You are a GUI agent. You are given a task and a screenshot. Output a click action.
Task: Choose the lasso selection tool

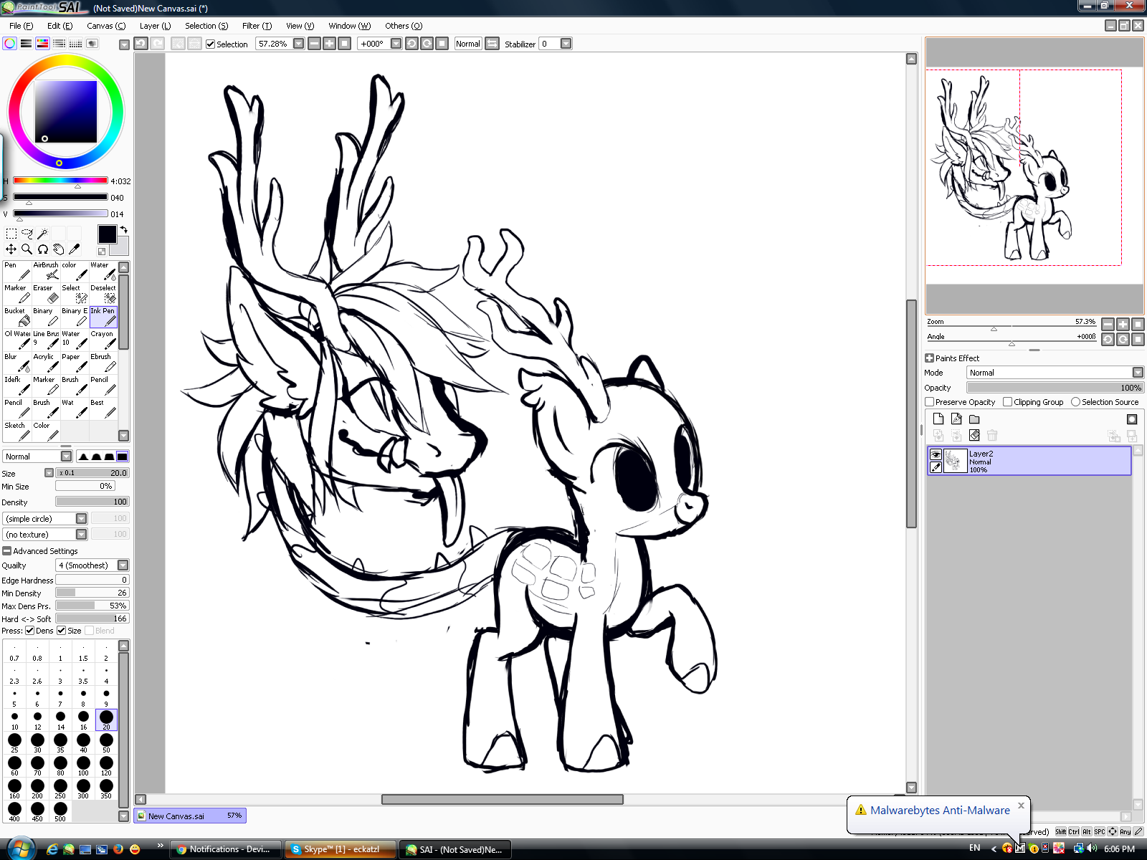click(x=27, y=234)
